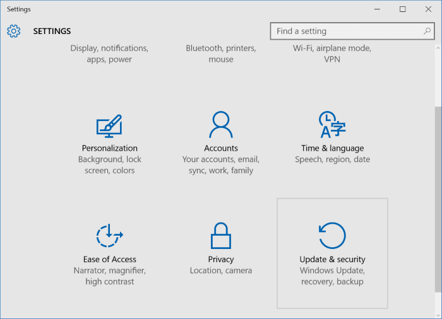Image resolution: width=442 pixels, height=319 pixels.
Task: Click the Settings gear icon in header
Action: click(x=14, y=31)
